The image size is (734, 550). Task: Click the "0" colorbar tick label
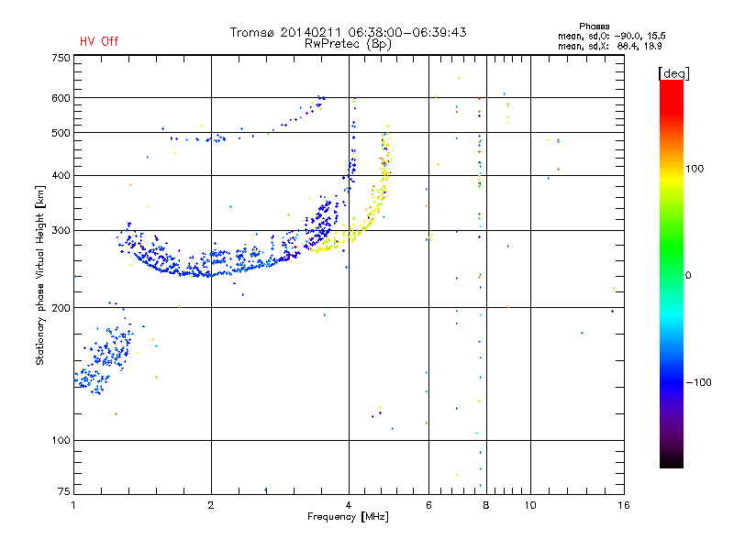coord(688,275)
